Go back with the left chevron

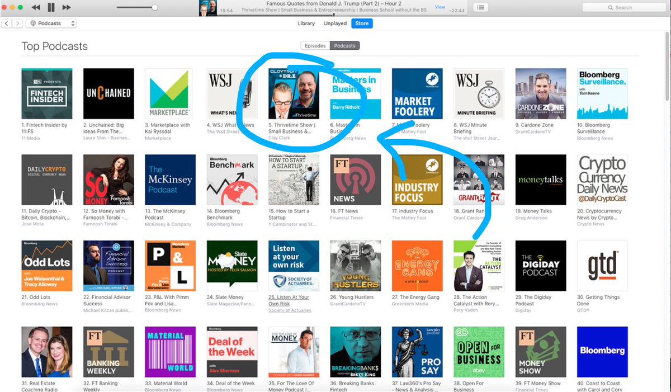7,23
